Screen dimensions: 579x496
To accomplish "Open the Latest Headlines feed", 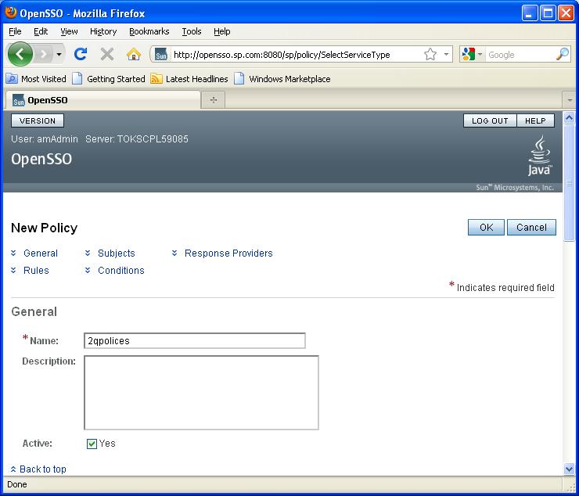I will tap(190, 79).
